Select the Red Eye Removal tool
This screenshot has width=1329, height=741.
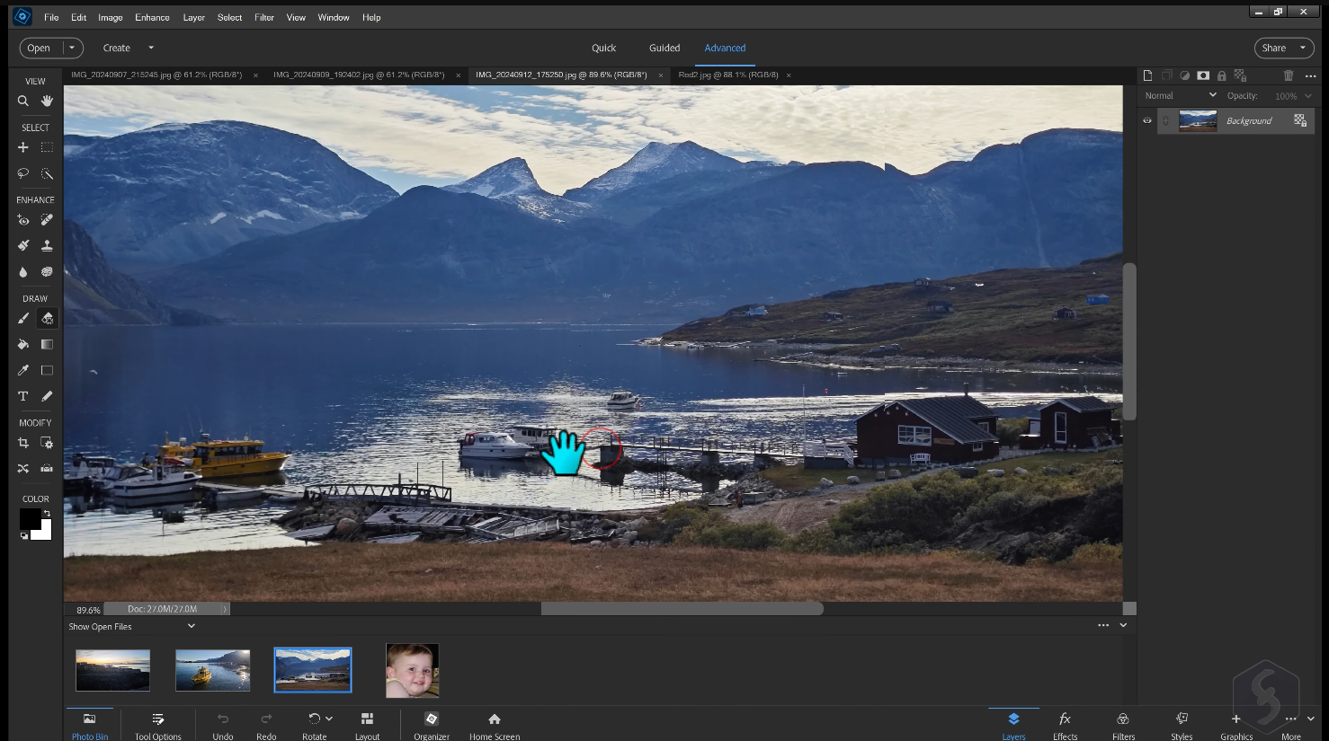[x=23, y=220]
